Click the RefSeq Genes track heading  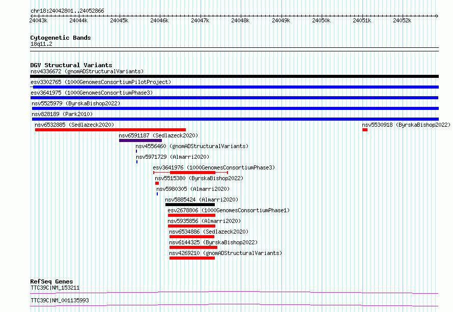coord(51,281)
